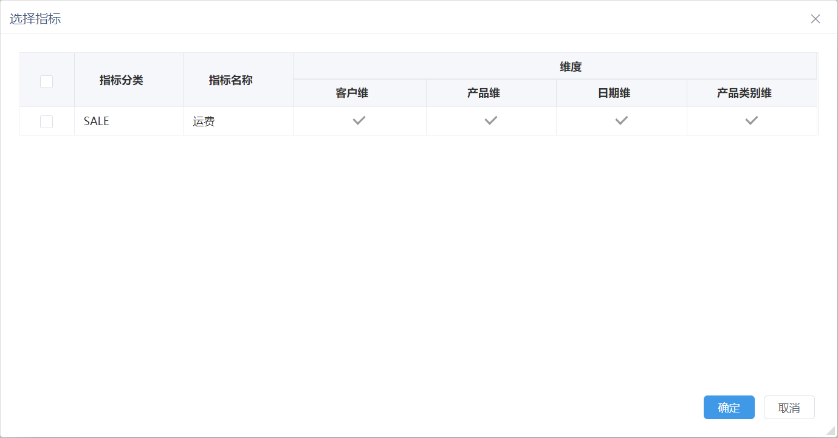Click the 取消 button
The image size is (838, 438).
(789, 408)
